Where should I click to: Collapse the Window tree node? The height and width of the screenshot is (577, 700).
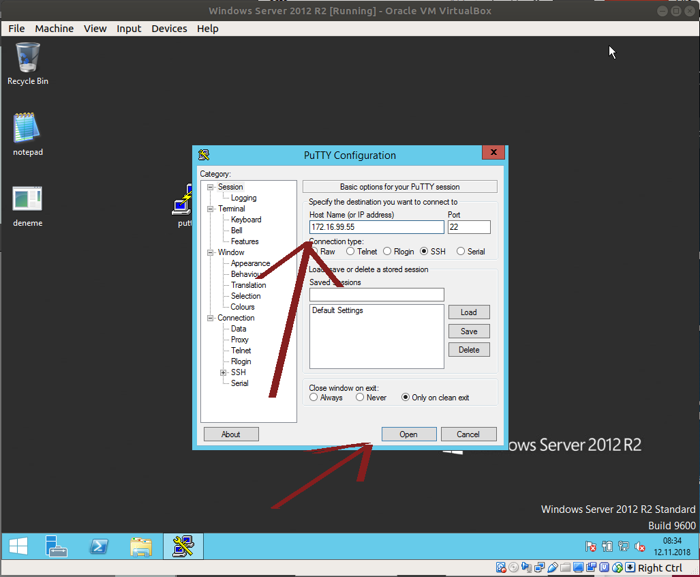210,253
